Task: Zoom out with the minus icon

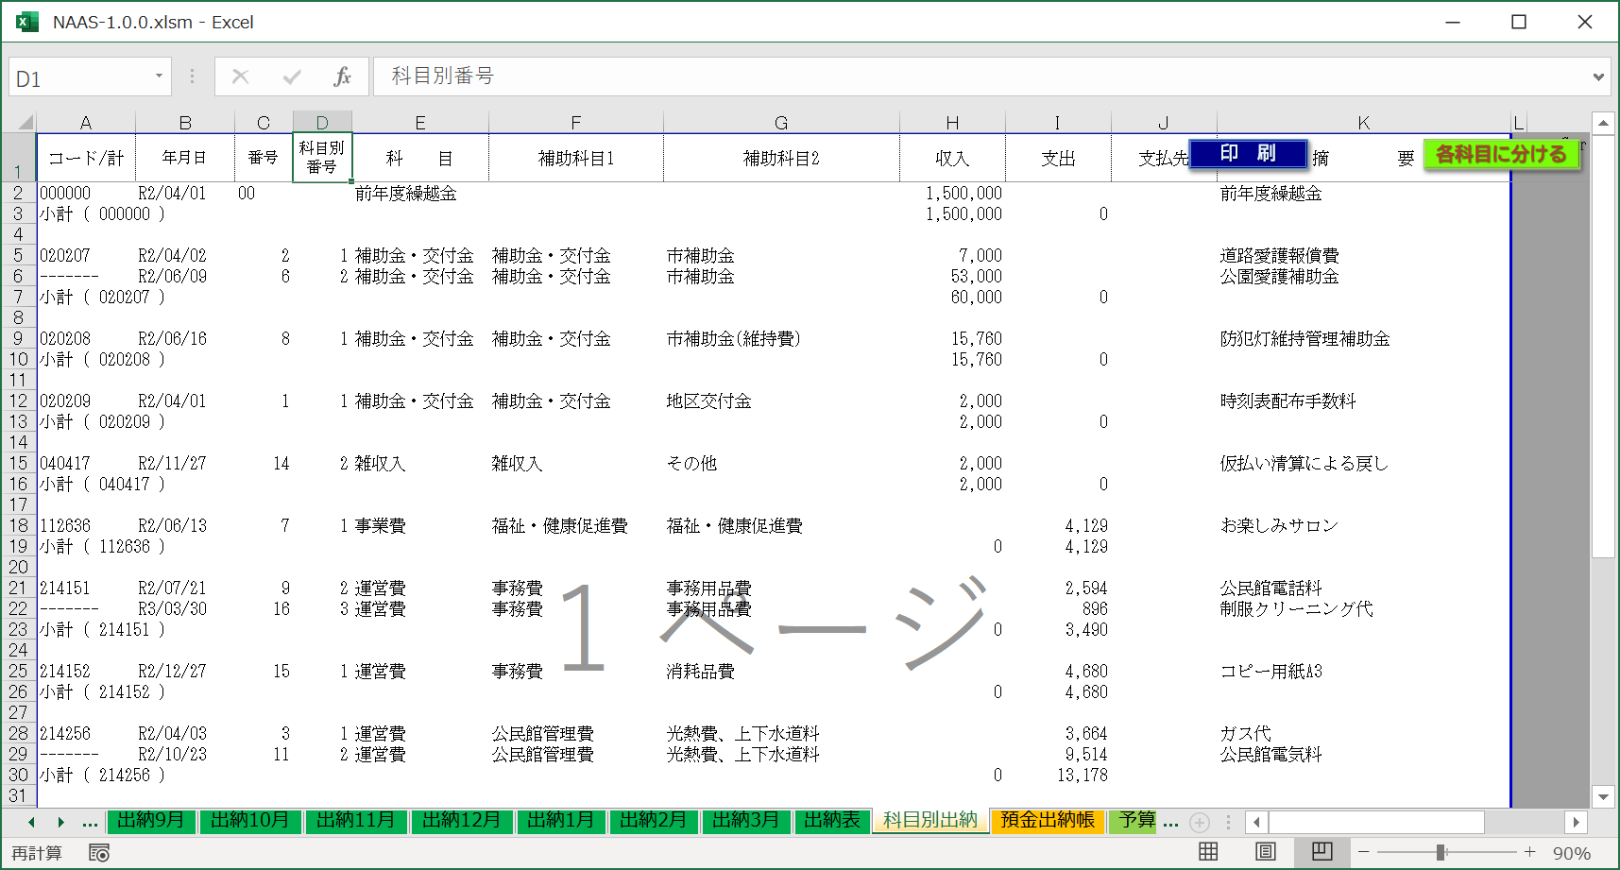Action: (x=1363, y=852)
